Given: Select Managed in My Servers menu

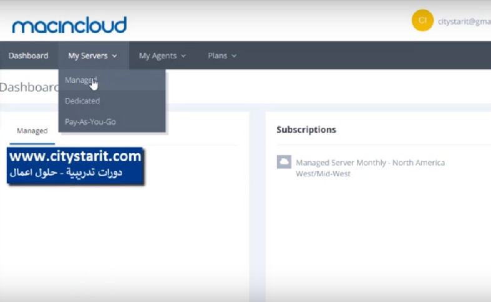Looking at the screenshot, I should click(x=112, y=80).
